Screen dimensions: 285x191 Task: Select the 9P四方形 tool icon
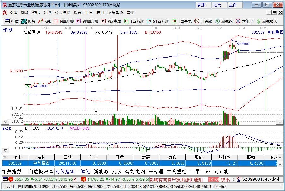[x=79, y=21]
